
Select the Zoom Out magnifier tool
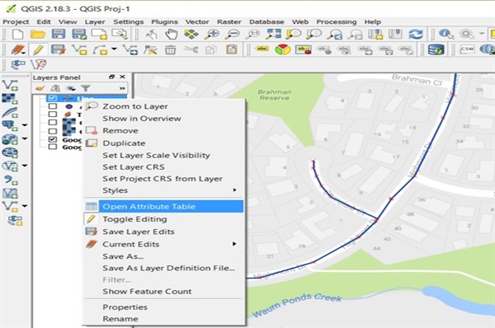(232, 34)
